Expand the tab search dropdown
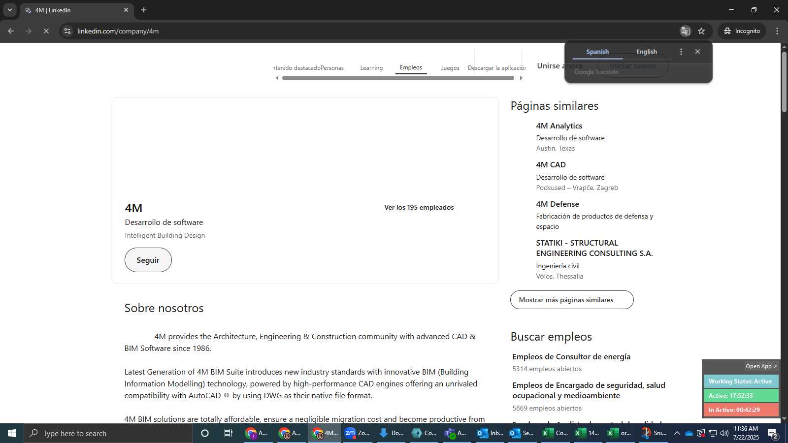This screenshot has width=788, height=443. coord(9,10)
